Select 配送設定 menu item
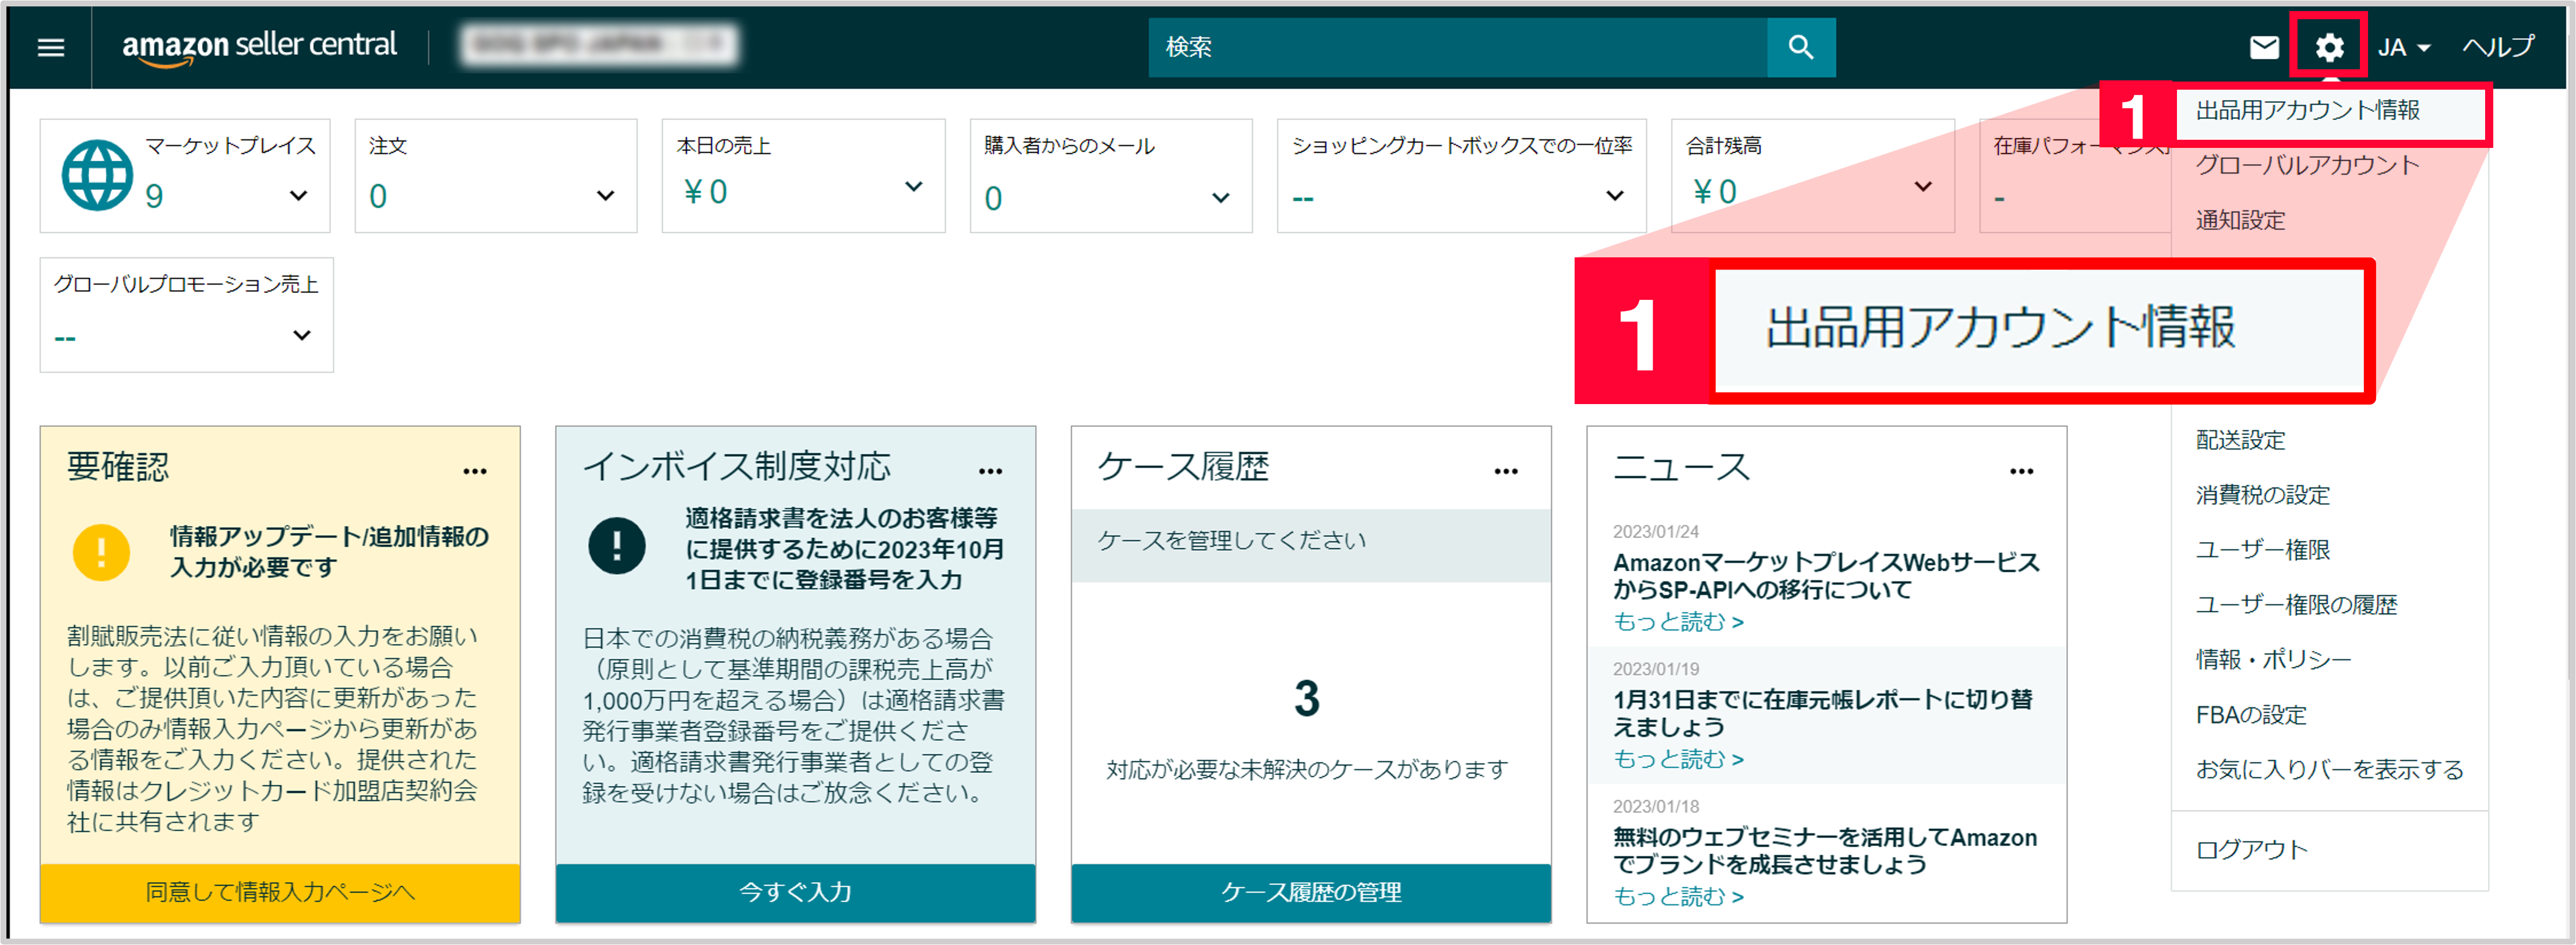2576x945 pixels. tap(2240, 440)
